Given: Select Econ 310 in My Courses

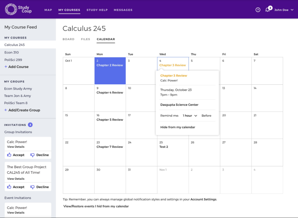Looking at the screenshot, I should [12, 53].
